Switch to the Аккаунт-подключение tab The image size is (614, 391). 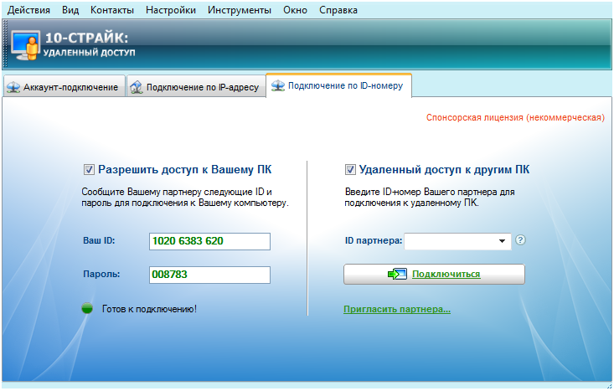click(64, 86)
